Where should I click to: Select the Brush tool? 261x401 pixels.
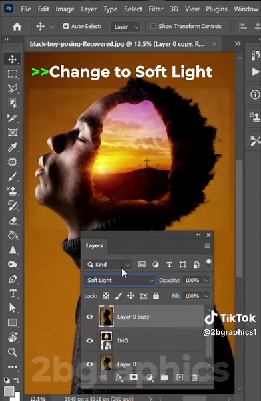tap(12, 176)
